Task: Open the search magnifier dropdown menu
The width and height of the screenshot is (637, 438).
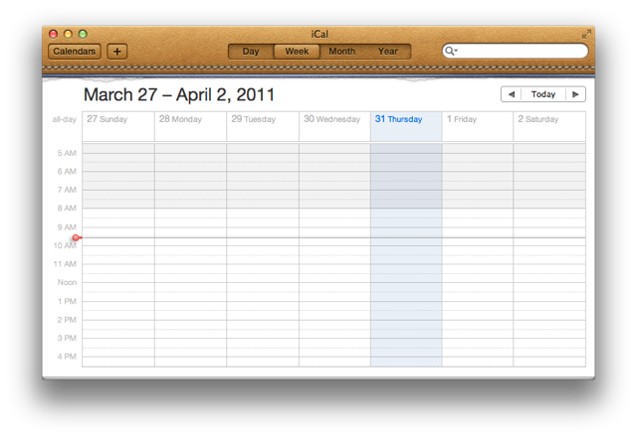Action: 452,52
